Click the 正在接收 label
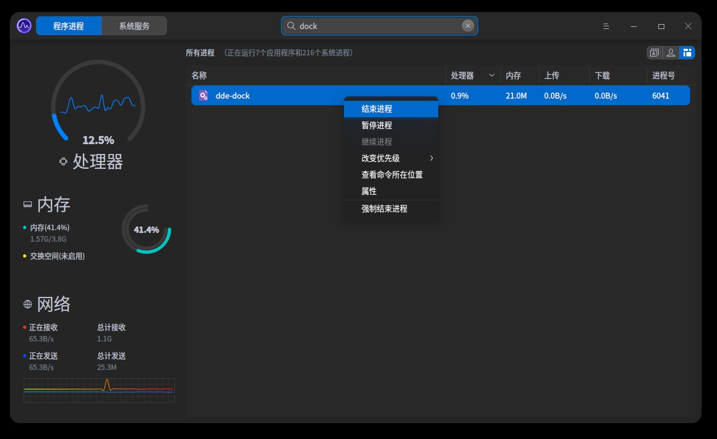Image resolution: width=717 pixels, height=439 pixels. coord(43,327)
